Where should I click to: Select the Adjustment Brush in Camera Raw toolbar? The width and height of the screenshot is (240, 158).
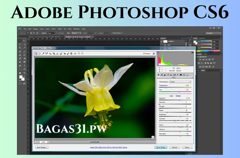pyautogui.click(x=68, y=54)
